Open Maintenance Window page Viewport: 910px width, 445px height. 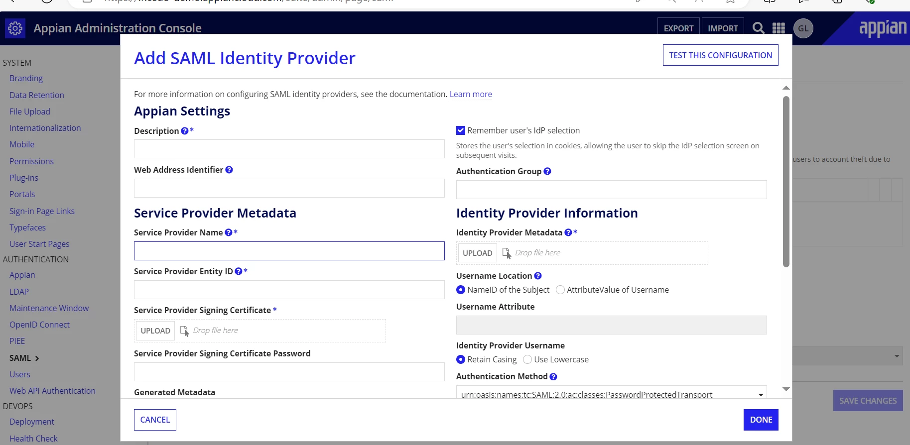click(49, 308)
